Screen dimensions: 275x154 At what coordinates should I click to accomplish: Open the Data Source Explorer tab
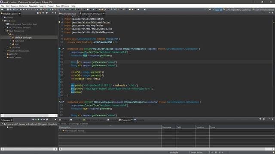pyautogui.click(x=95, y=120)
